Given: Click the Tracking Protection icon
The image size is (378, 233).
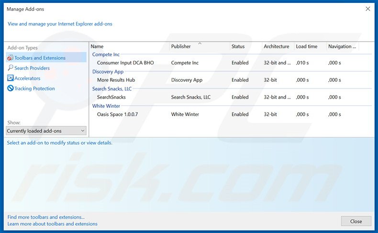Looking at the screenshot, I should [11, 88].
